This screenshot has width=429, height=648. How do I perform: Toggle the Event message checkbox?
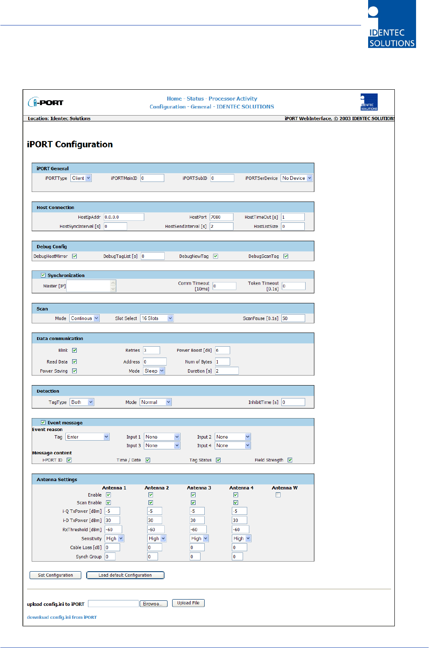(x=43, y=423)
